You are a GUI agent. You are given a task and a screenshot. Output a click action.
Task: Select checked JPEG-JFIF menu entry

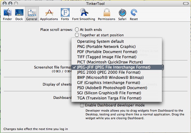pyautogui.click(x=117, y=67)
